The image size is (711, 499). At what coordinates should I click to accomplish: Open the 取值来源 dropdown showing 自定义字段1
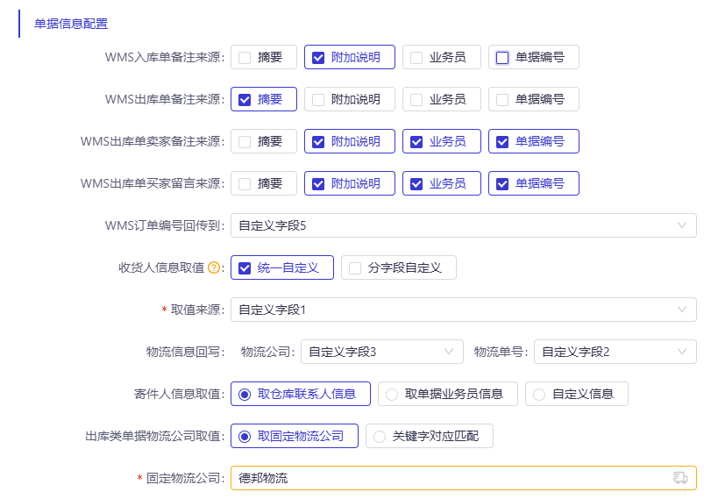464,310
